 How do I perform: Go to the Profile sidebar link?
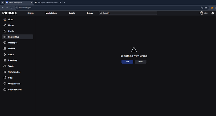pyautogui.click(x=11, y=31)
